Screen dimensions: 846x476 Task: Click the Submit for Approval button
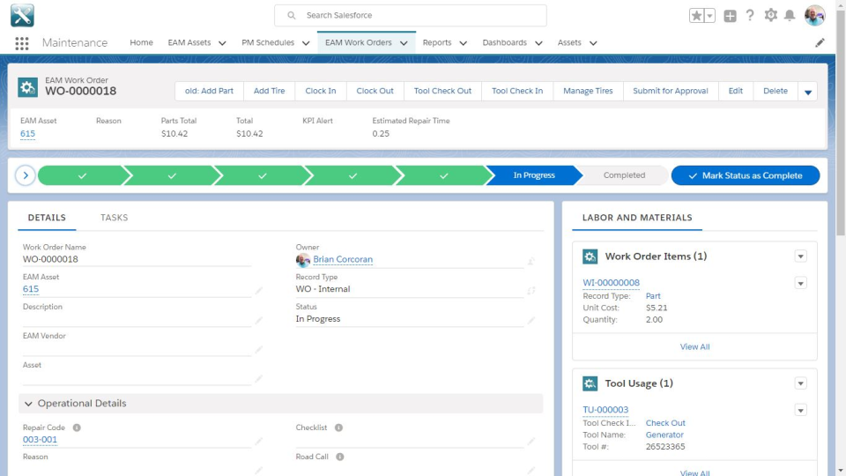click(x=671, y=91)
